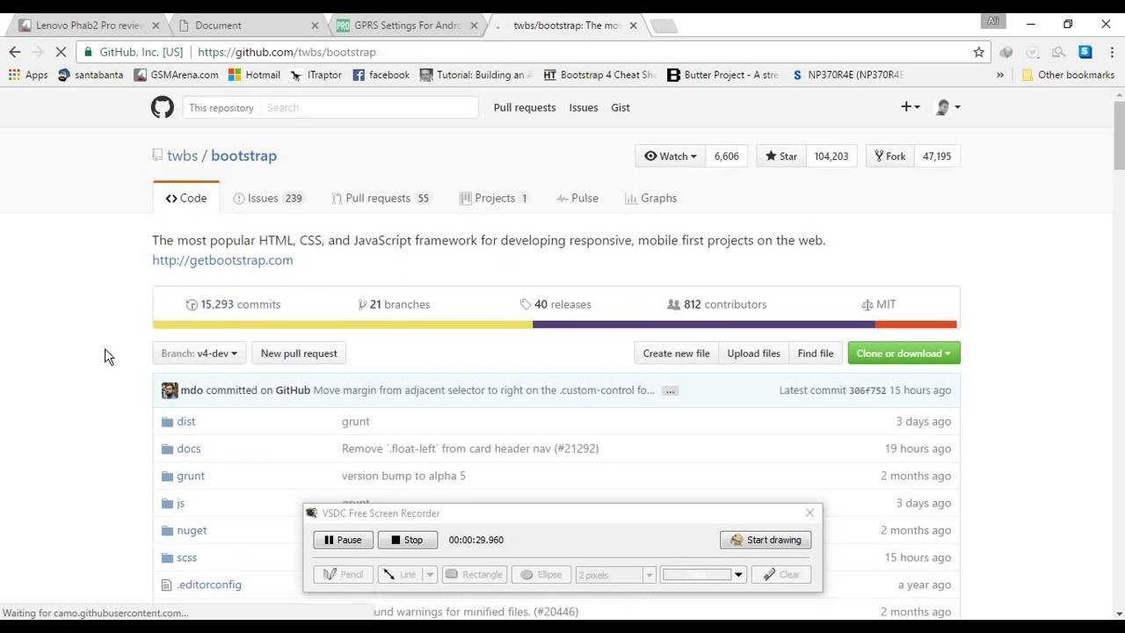Viewport: 1125px width, 633px height.
Task: Open the GitHub octocat logo home
Action: tap(162, 107)
